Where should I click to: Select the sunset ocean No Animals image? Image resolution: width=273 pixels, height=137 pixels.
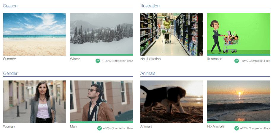[x=239, y=101]
